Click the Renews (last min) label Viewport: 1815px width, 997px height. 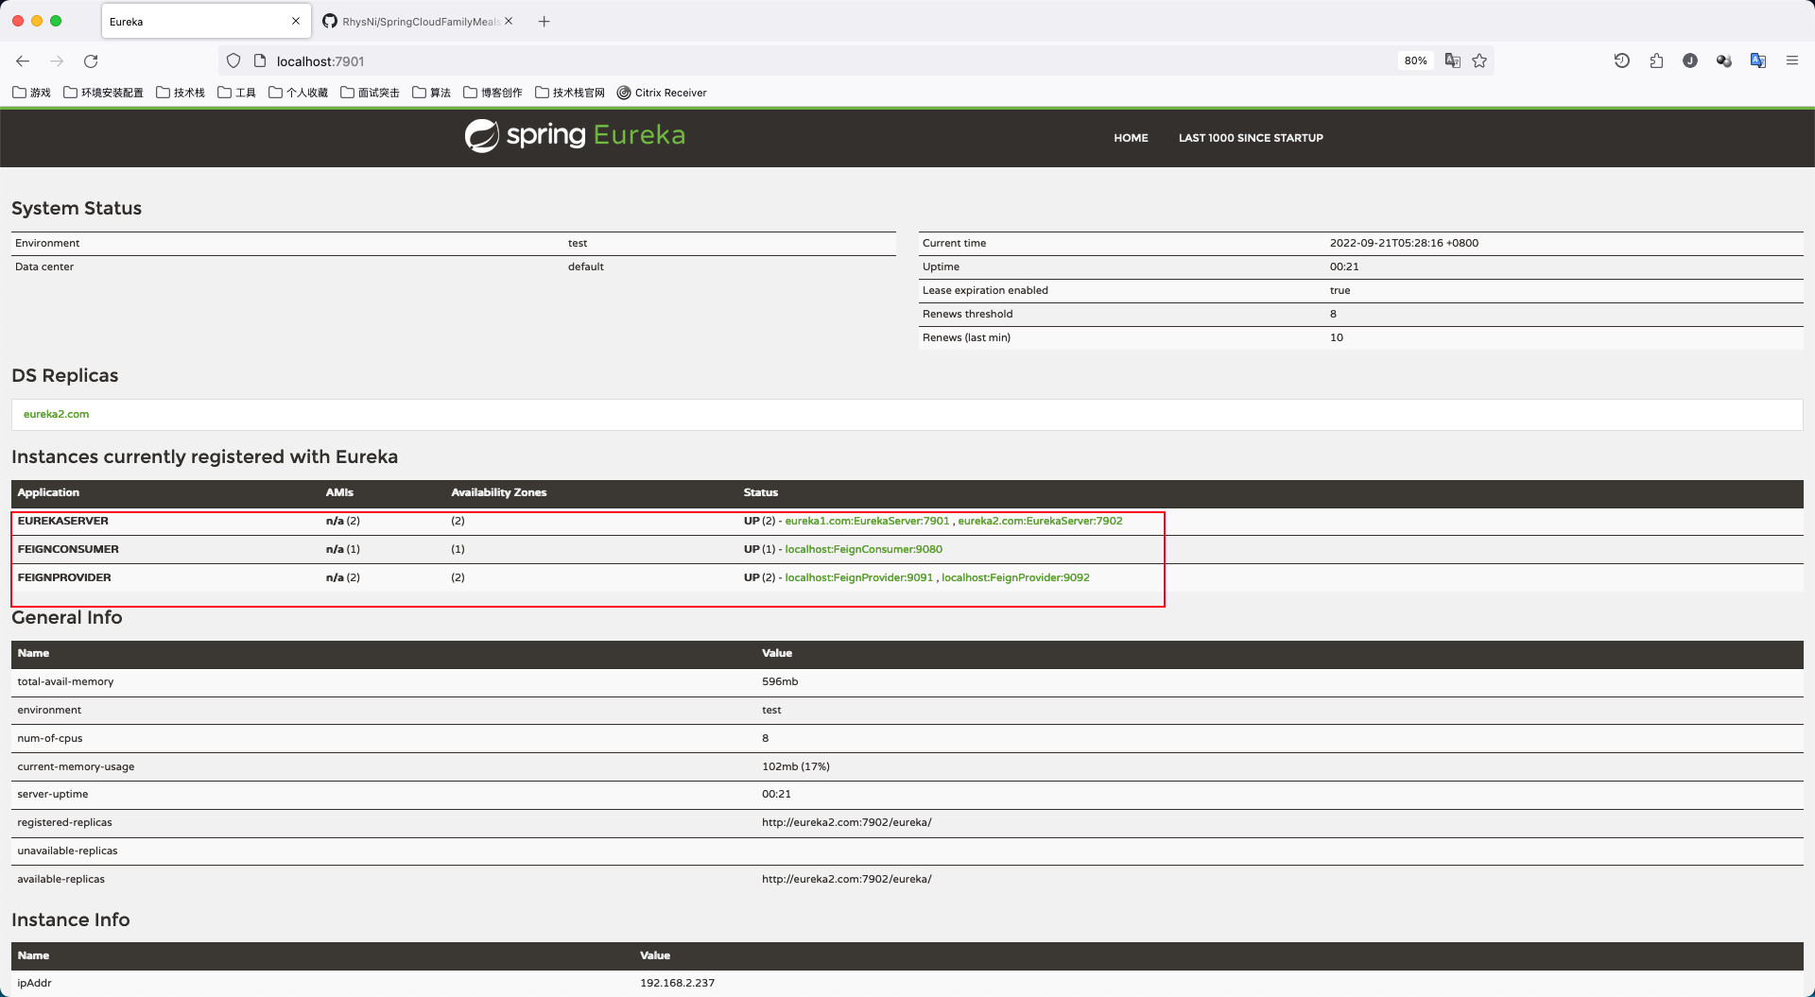point(966,337)
